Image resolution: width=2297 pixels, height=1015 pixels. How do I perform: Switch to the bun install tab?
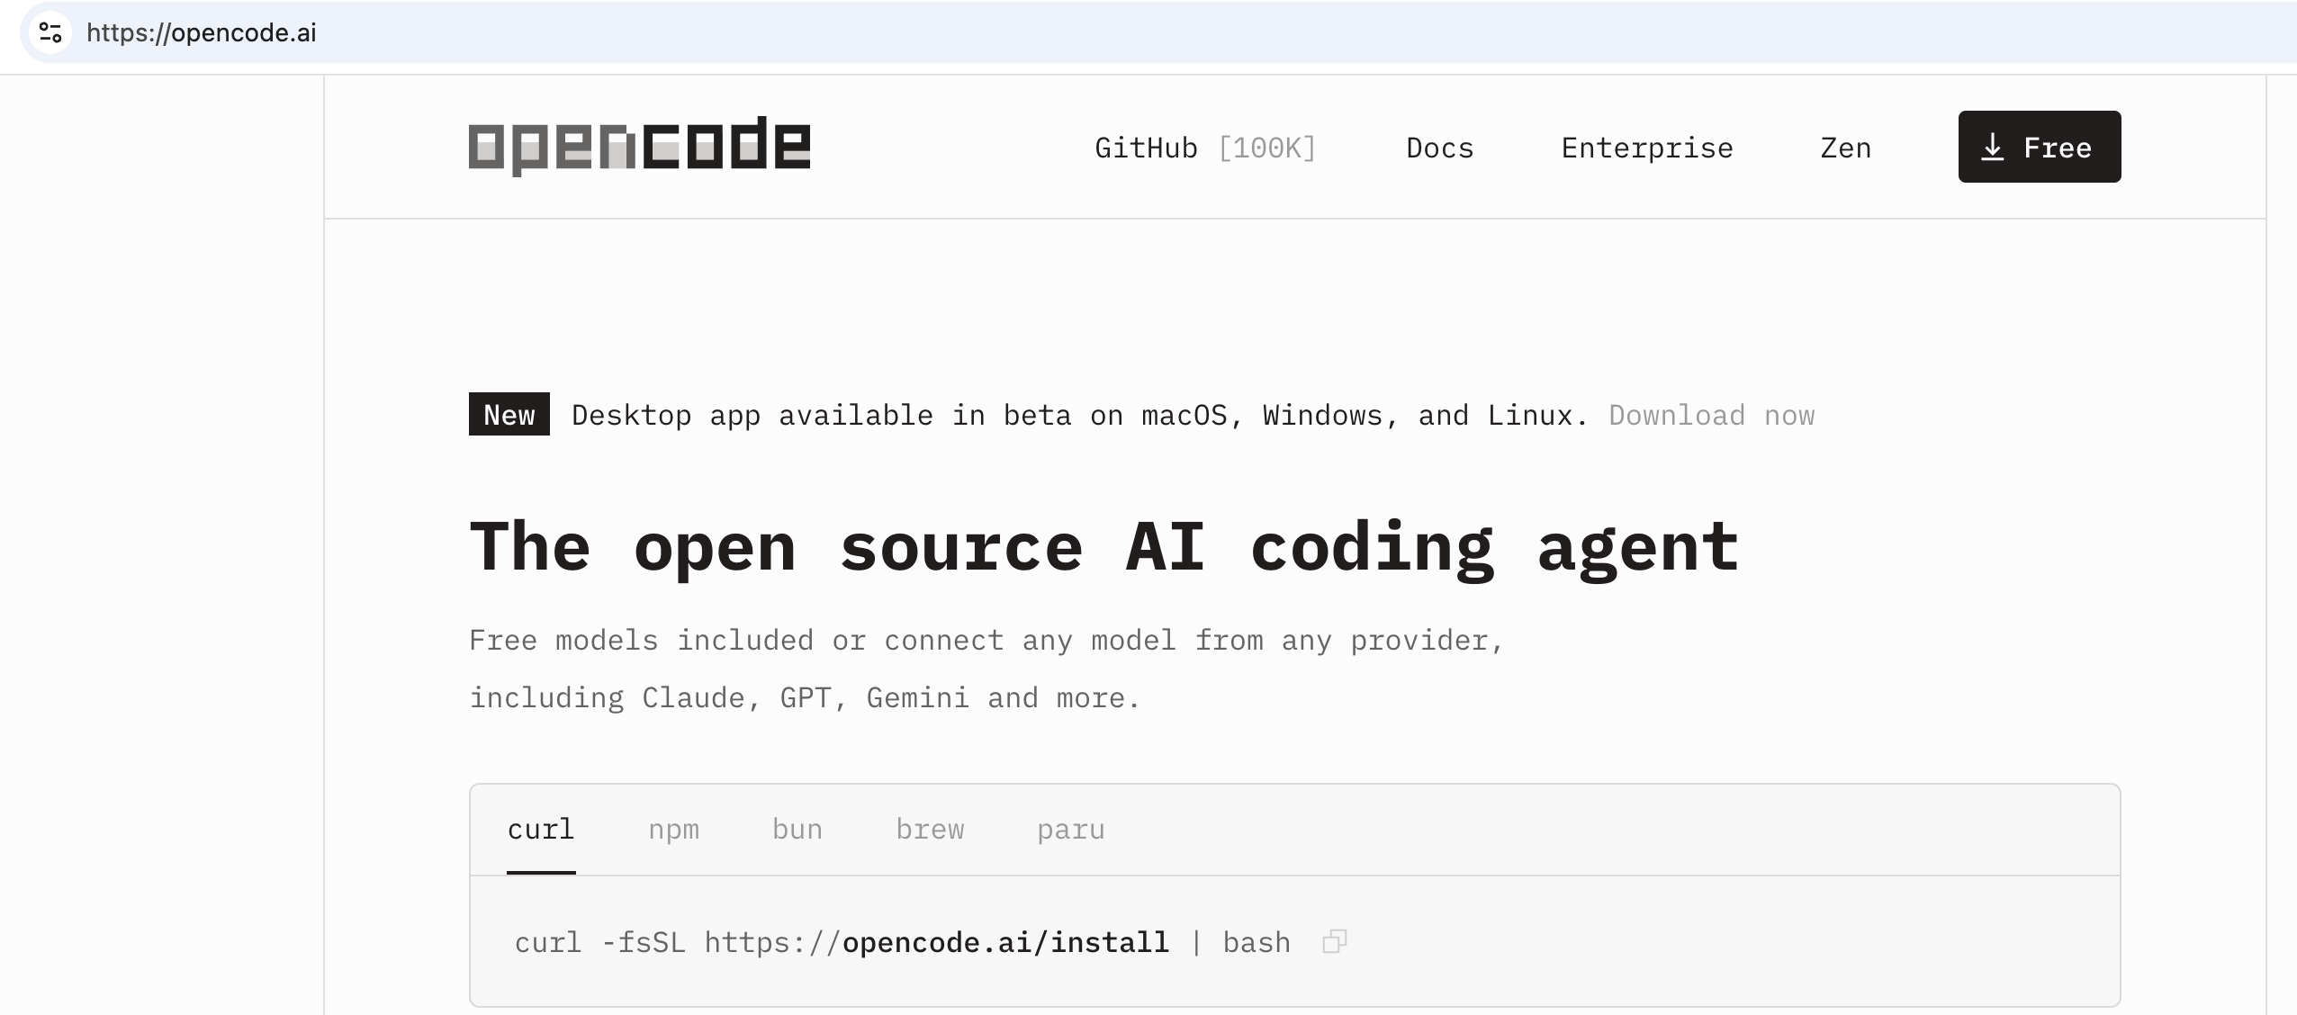tap(797, 829)
